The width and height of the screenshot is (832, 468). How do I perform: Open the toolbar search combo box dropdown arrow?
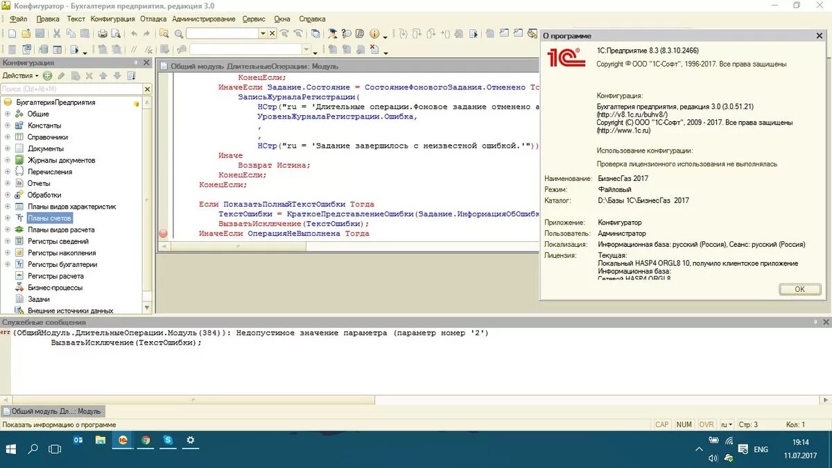pyautogui.click(x=263, y=33)
